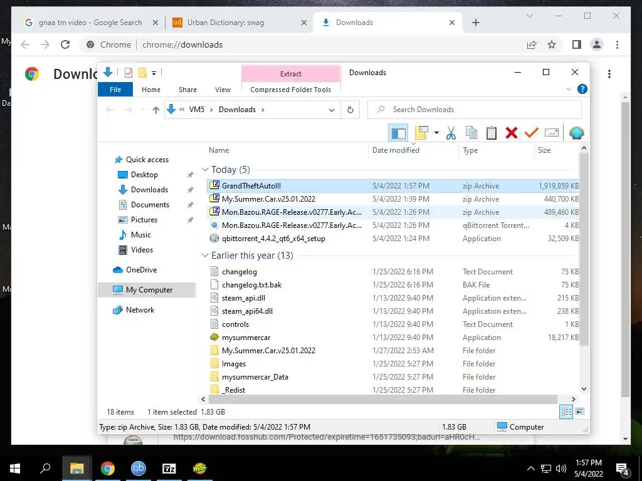
Task: Switch to the Home ribbon tab
Action: [x=151, y=90]
